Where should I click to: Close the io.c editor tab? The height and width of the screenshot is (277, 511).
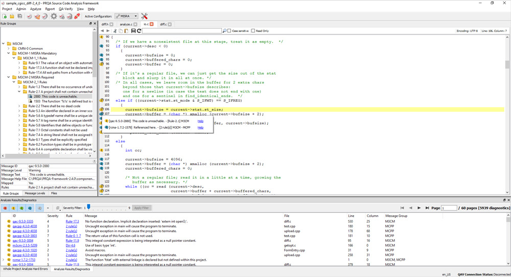tap(152, 25)
